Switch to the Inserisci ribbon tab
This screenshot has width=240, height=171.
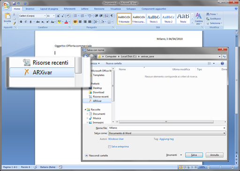[30, 9]
